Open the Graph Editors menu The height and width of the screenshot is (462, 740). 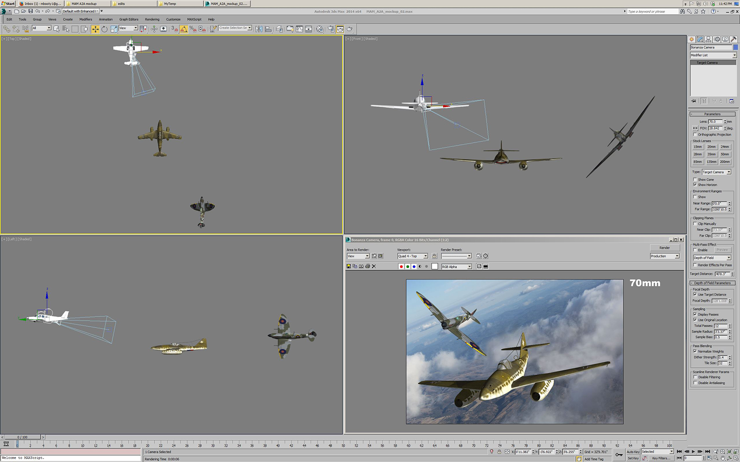(x=129, y=19)
